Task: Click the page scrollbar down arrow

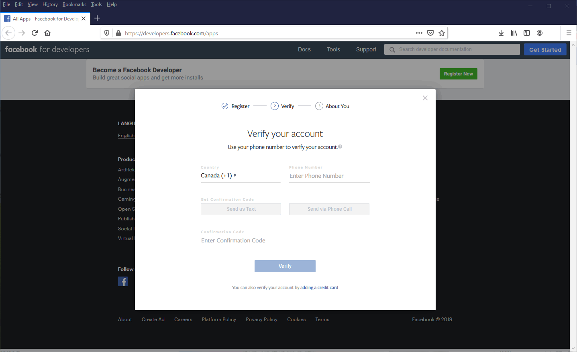Action: (x=573, y=348)
